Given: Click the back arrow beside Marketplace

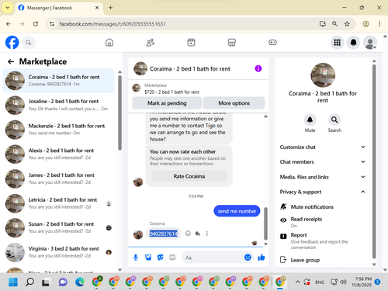Looking at the screenshot, I should pyautogui.click(x=11, y=61).
